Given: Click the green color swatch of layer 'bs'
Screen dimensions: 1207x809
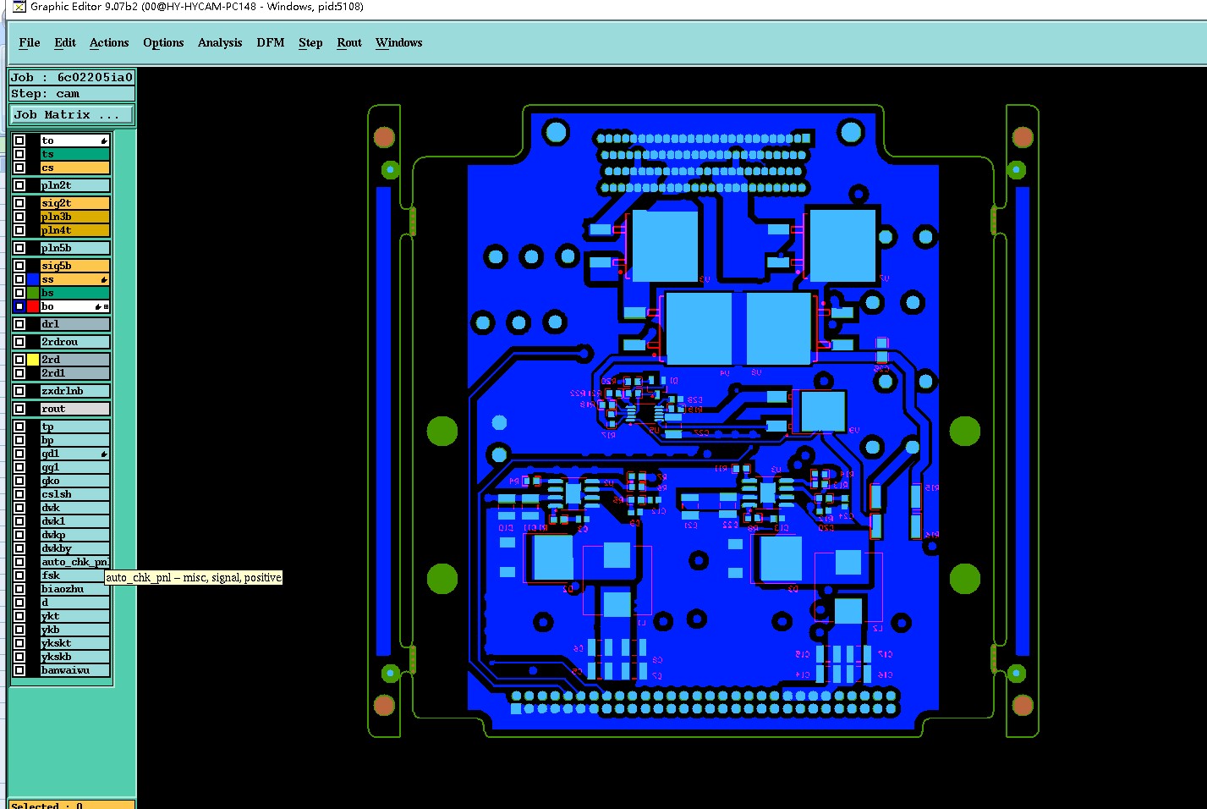Looking at the screenshot, I should click(x=33, y=294).
